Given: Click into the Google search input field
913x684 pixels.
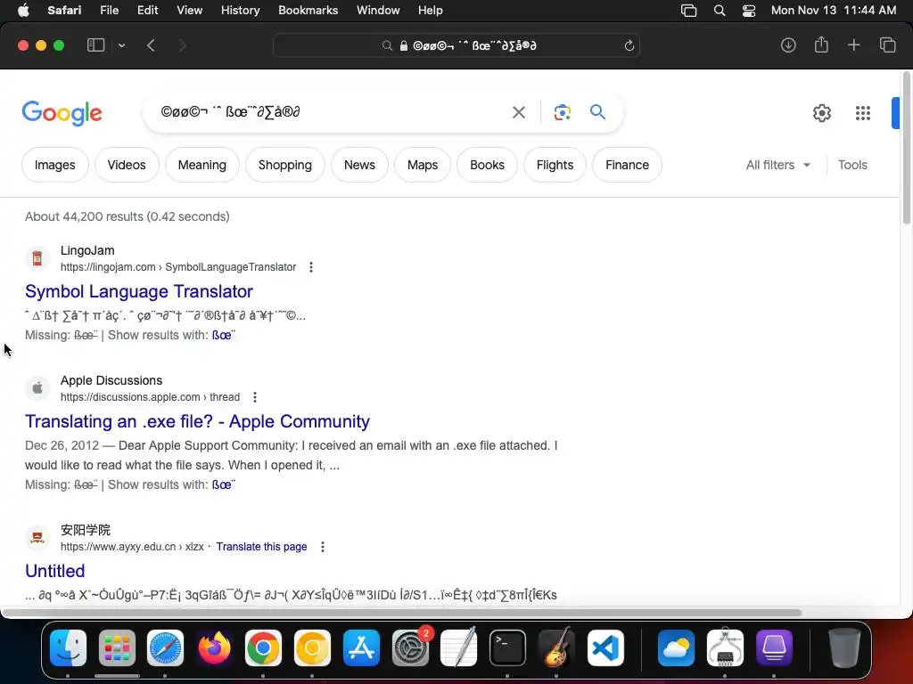Looking at the screenshot, I should 329,111.
